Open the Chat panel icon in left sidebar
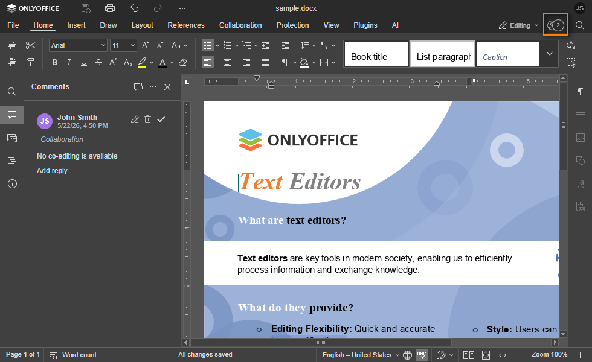Image resolution: width=592 pixels, height=362 pixels. (12, 138)
